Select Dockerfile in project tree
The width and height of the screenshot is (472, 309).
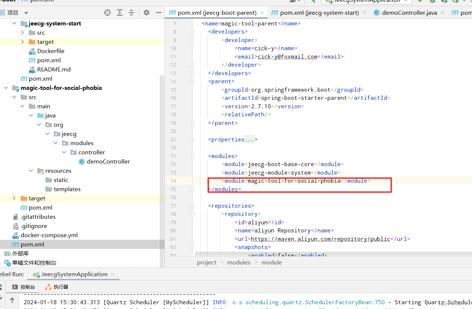coord(50,51)
